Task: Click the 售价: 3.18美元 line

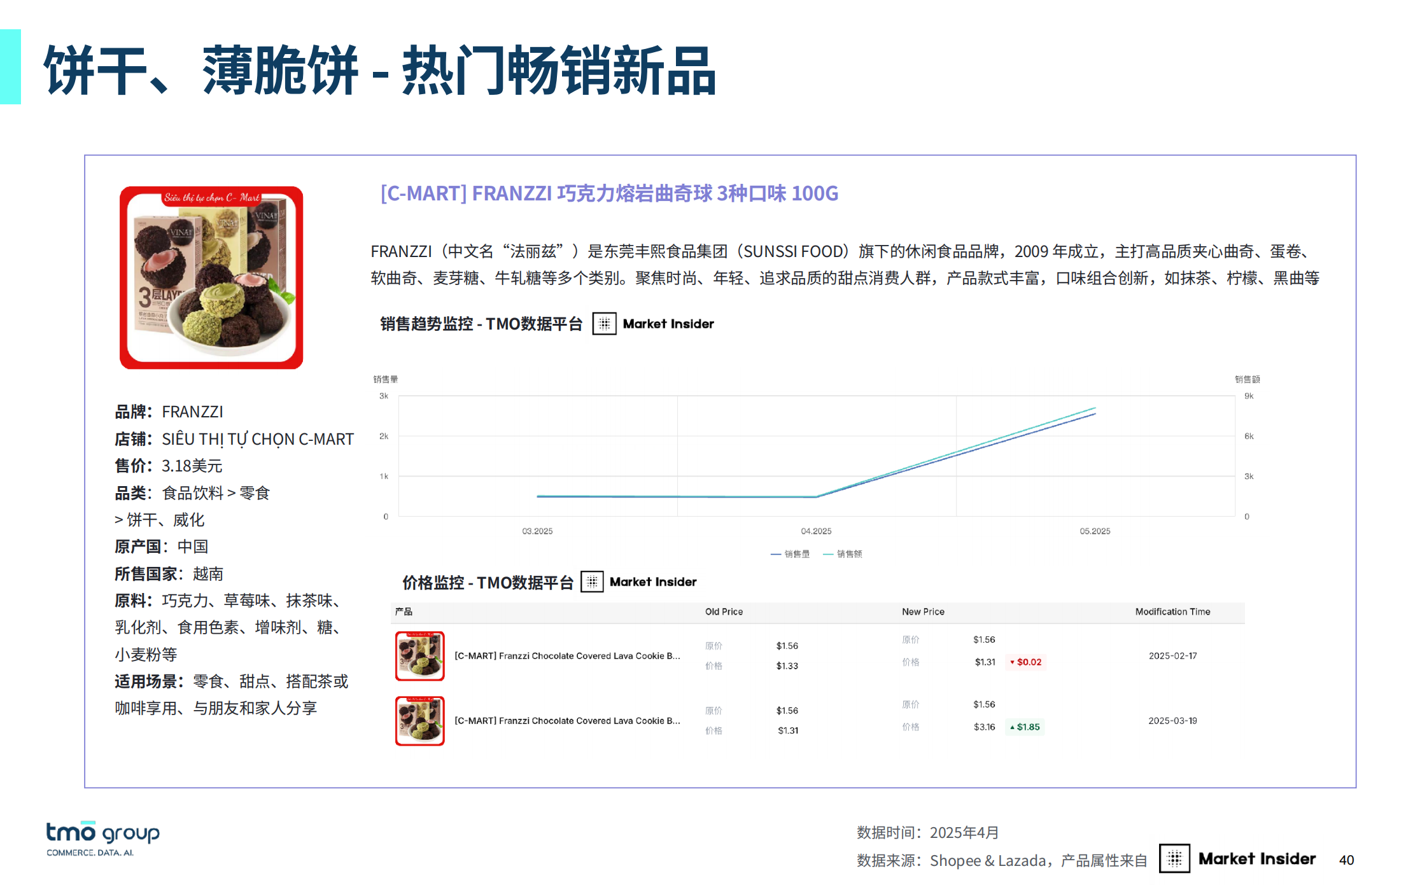Action: click(168, 466)
